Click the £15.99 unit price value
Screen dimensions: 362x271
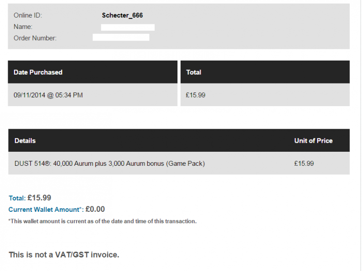[x=304, y=164]
